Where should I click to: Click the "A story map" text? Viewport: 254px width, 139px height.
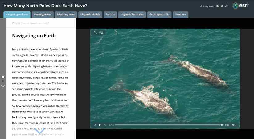207,6
